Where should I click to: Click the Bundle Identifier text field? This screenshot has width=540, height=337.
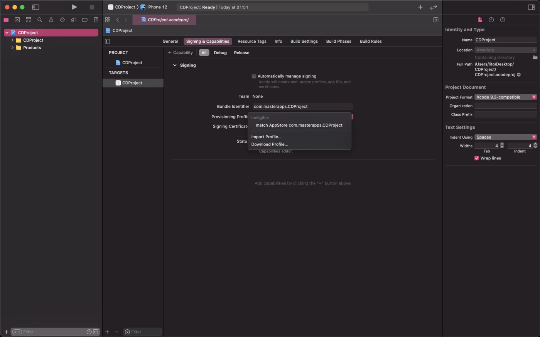(302, 106)
